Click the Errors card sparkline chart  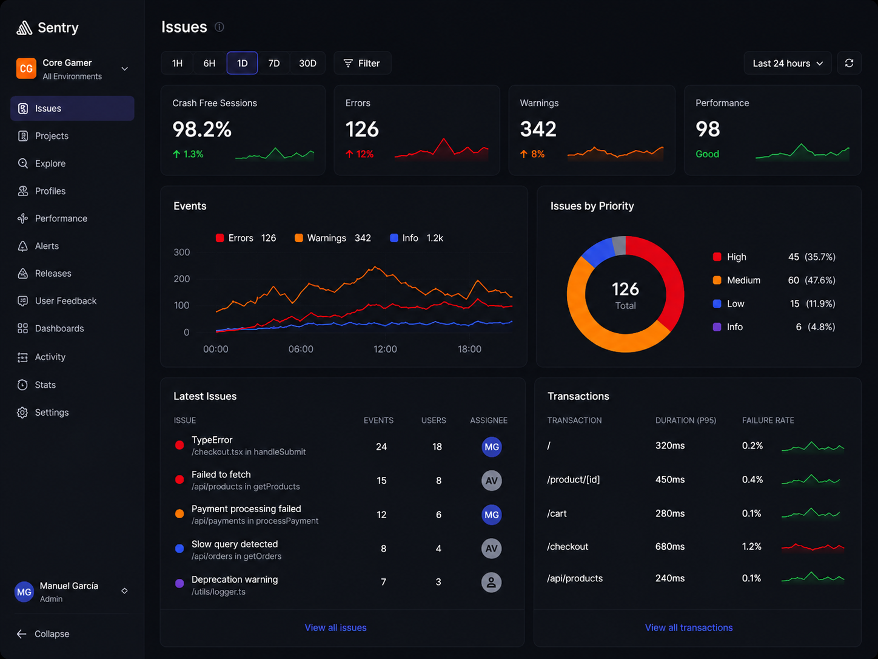[441, 150]
